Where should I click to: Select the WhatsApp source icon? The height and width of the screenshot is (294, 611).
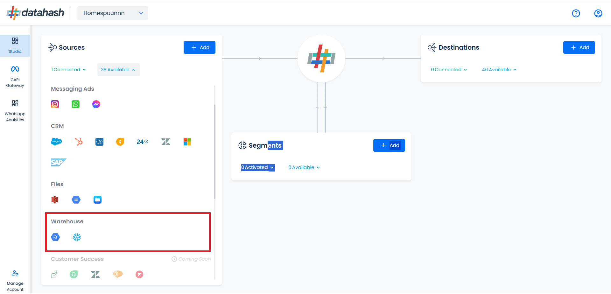(x=76, y=104)
